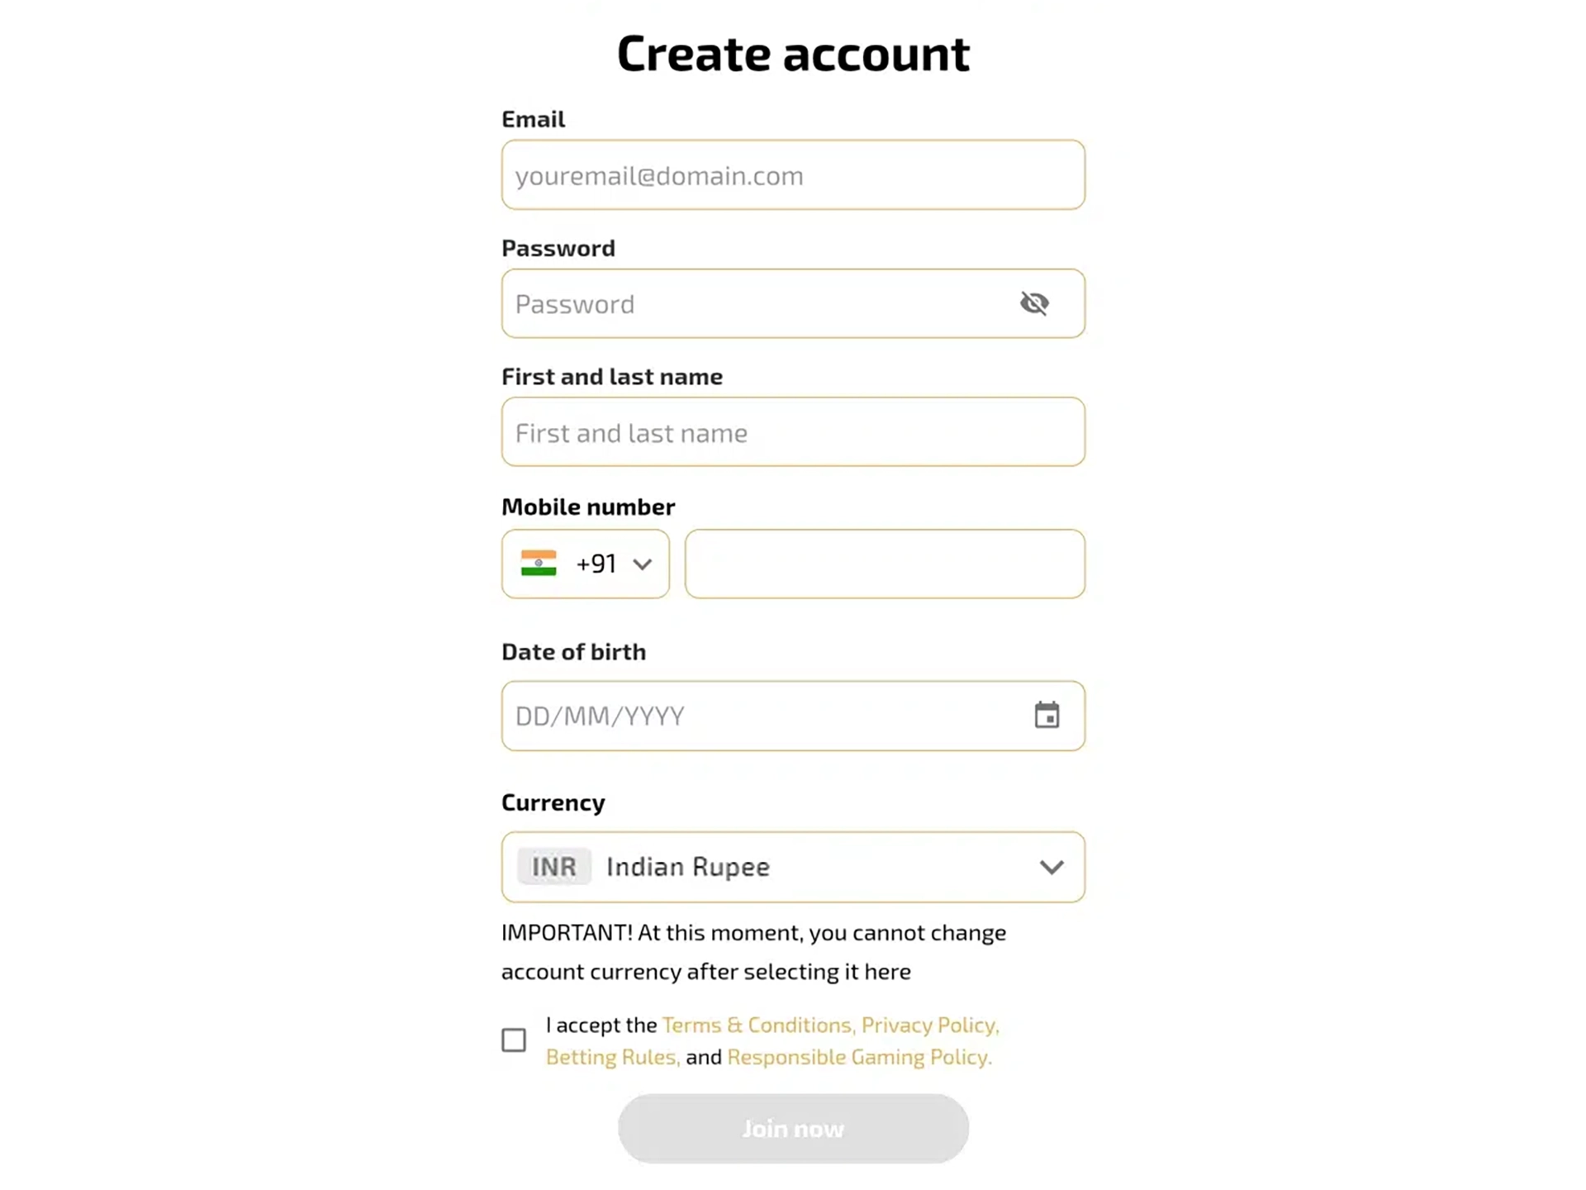Click the email address input field
Viewport: 1586px width, 1190px height.
coord(793,175)
